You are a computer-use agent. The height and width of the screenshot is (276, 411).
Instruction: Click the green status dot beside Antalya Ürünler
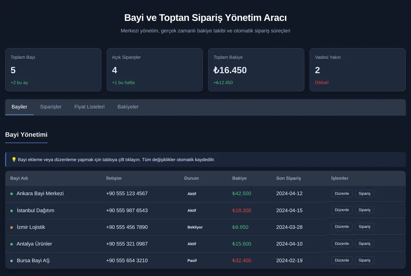click(12, 244)
